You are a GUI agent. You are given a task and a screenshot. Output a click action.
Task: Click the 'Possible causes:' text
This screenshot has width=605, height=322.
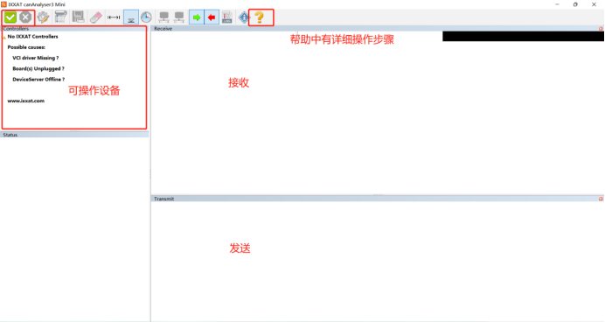pos(26,47)
